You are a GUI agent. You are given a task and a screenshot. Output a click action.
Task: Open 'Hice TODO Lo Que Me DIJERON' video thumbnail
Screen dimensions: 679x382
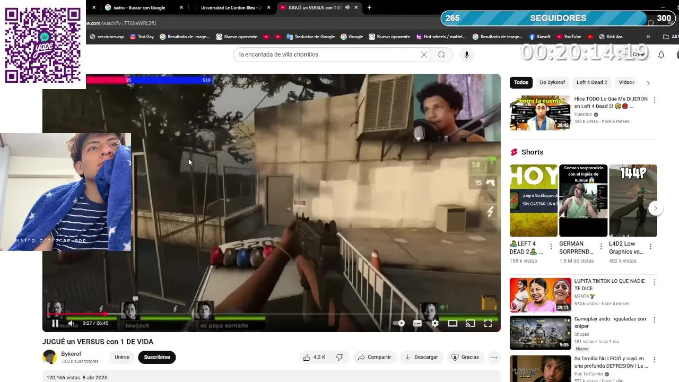point(540,112)
